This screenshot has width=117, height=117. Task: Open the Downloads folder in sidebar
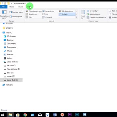(10, 47)
